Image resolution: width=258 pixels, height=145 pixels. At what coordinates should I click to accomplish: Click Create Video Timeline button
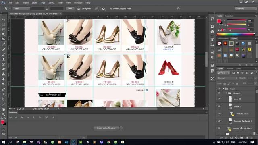(106, 128)
